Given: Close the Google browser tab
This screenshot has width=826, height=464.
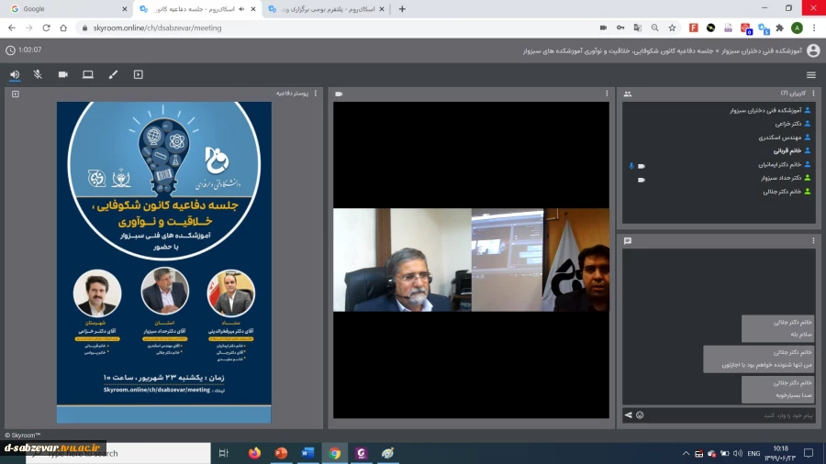Looking at the screenshot, I should click(124, 9).
